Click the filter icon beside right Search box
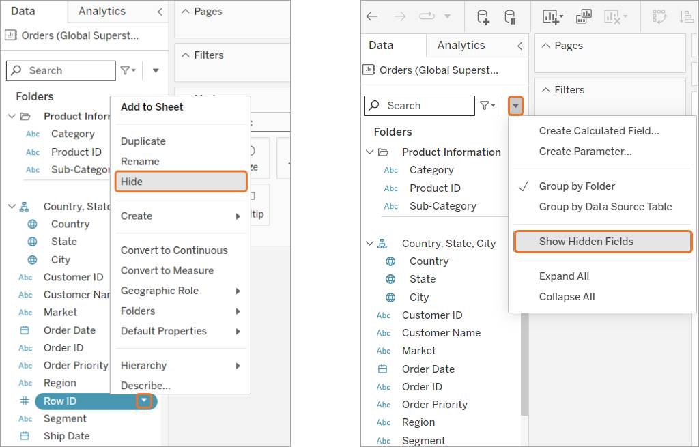Image resolution: width=699 pixels, height=447 pixels. [x=487, y=106]
